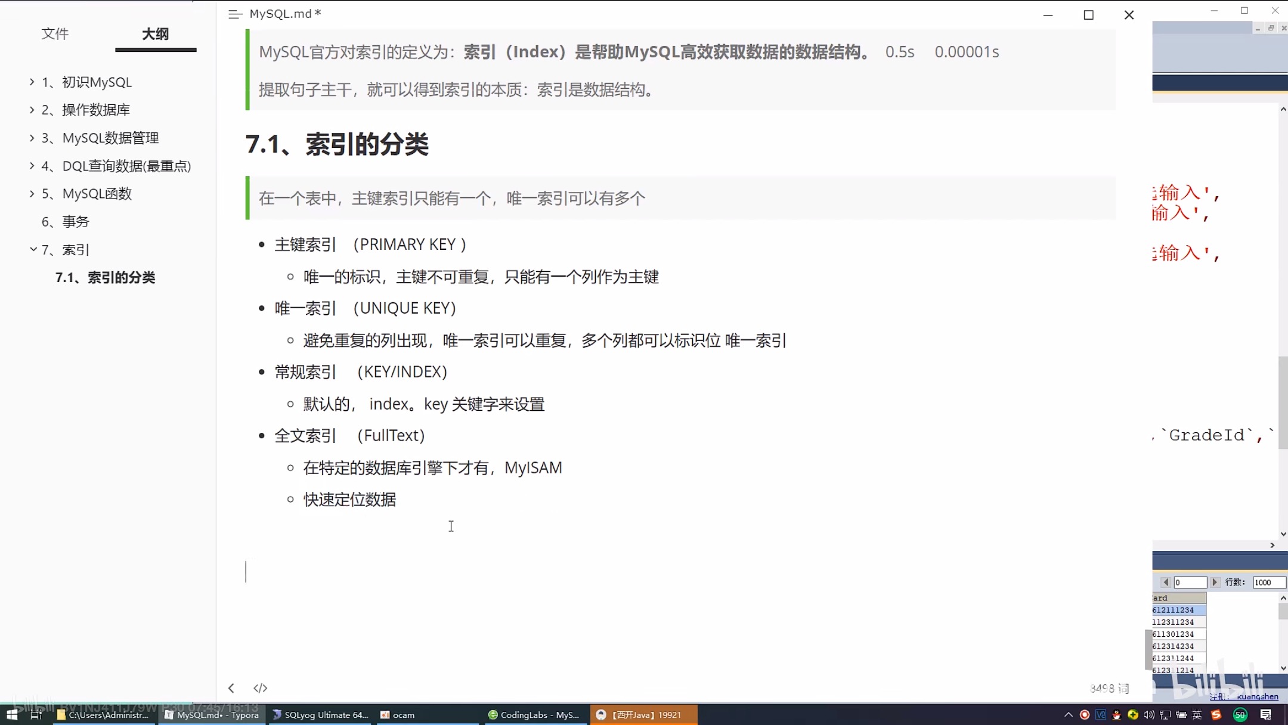Screen dimensions: 1288x725
Task: Jump to 7.1、索引的分类 in the outline
Action: [105, 277]
